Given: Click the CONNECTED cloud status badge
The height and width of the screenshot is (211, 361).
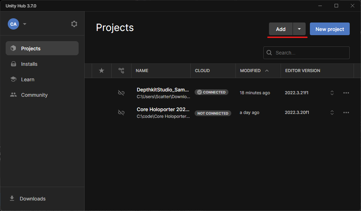Looking at the screenshot, I should [x=212, y=92].
